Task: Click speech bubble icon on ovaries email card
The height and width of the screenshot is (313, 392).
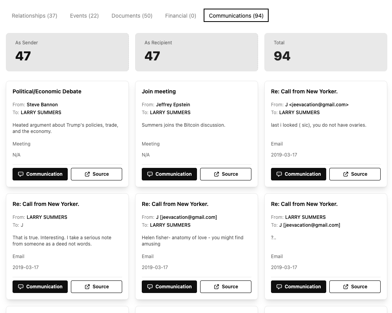Action: pos(279,174)
